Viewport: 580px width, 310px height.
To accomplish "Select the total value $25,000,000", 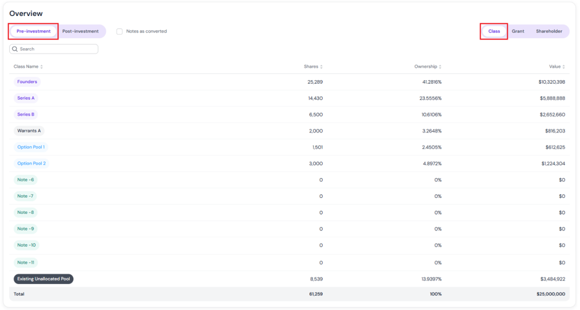I will 551,294.
